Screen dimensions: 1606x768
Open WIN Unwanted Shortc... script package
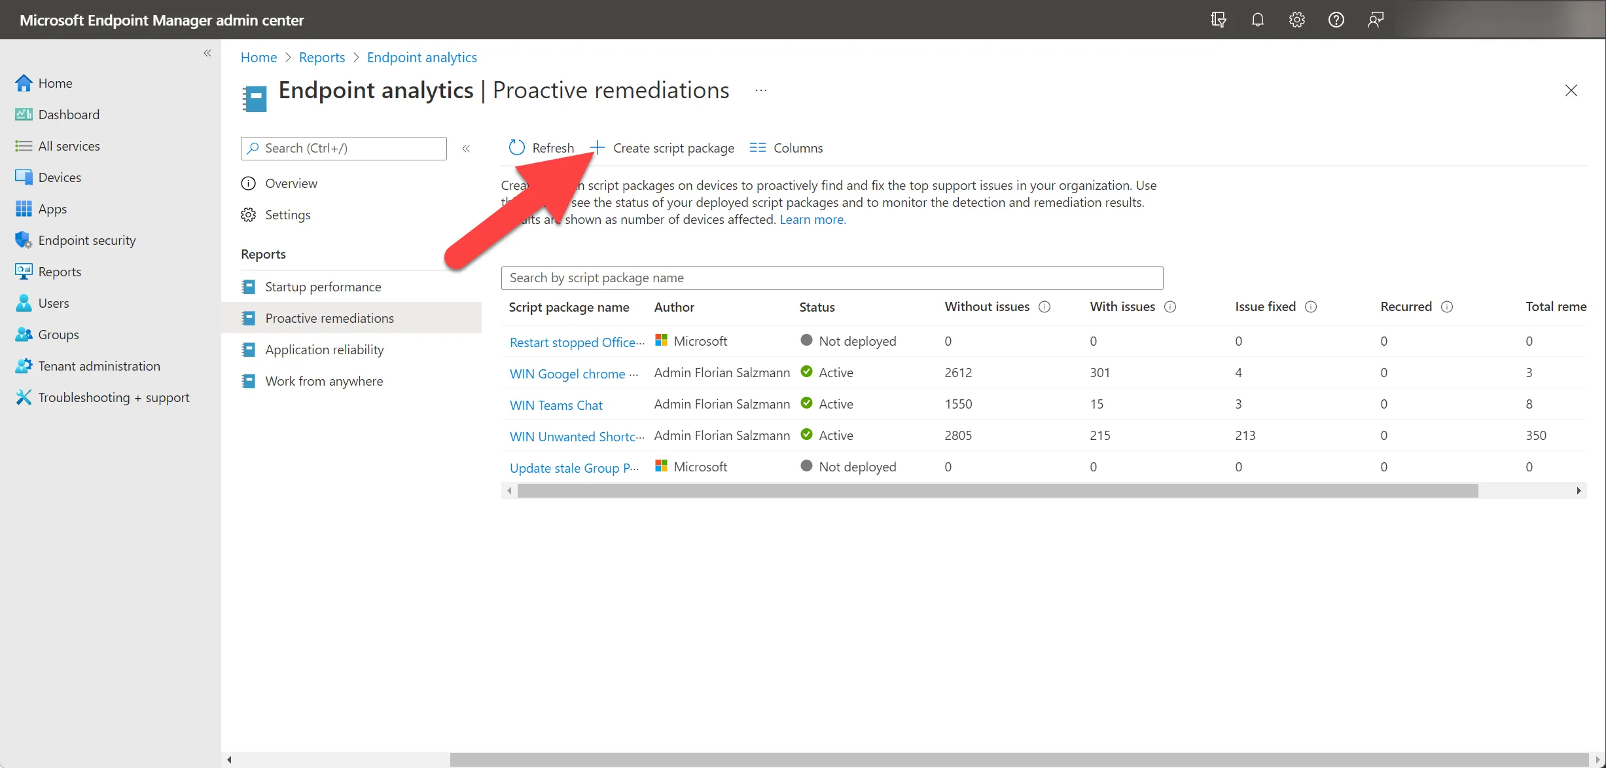pos(577,436)
